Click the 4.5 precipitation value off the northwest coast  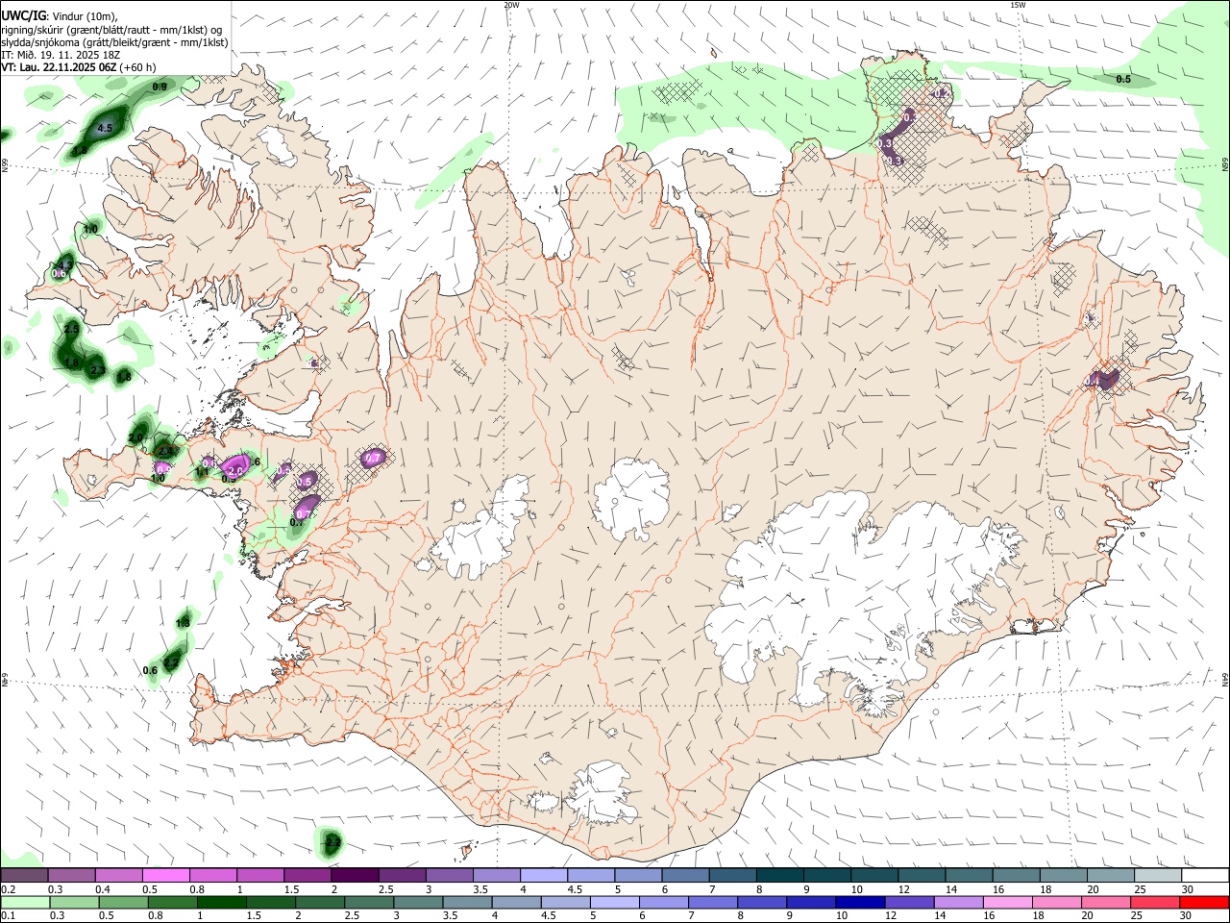(106, 128)
